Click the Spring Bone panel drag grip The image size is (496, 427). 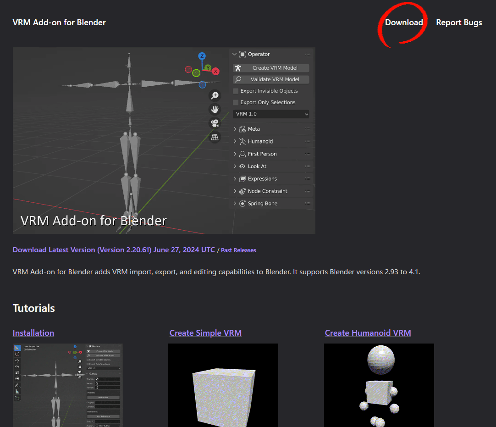click(308, 203)
